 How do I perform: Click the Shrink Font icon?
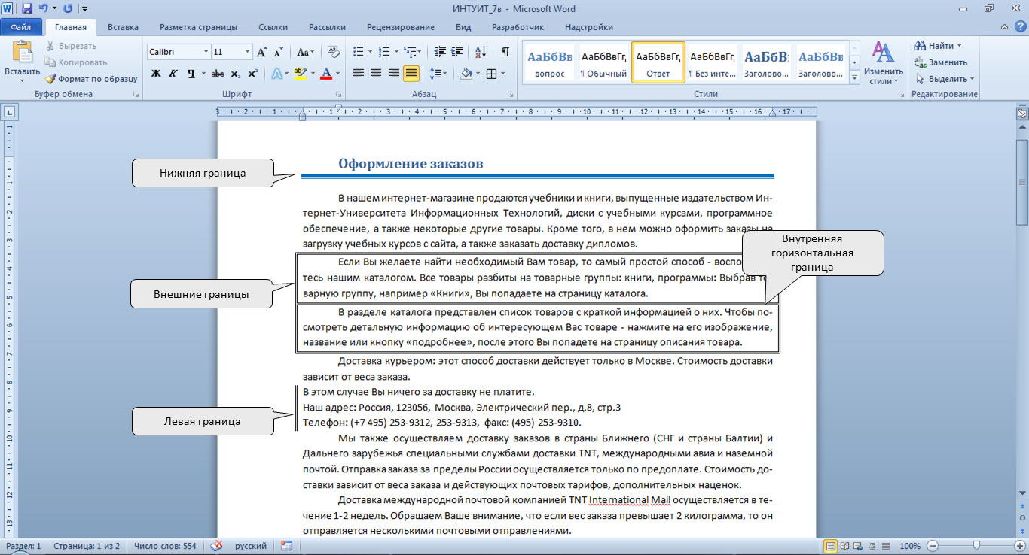pos(278,52)
